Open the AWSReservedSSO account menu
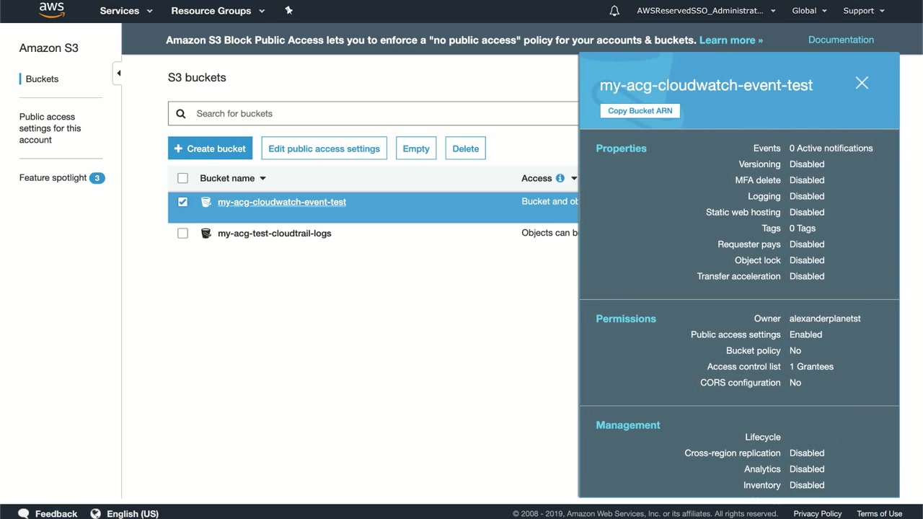923x519 pixels. click(x=706, y=11)
